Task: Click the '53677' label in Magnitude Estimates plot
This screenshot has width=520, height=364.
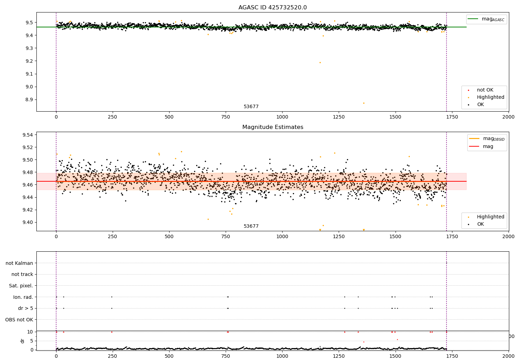Action: [x=251, y=226]
